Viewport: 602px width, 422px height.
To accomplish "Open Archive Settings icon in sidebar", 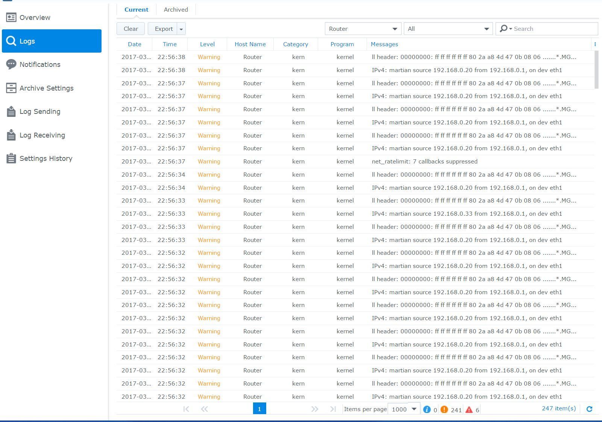I will coord(11,88).
